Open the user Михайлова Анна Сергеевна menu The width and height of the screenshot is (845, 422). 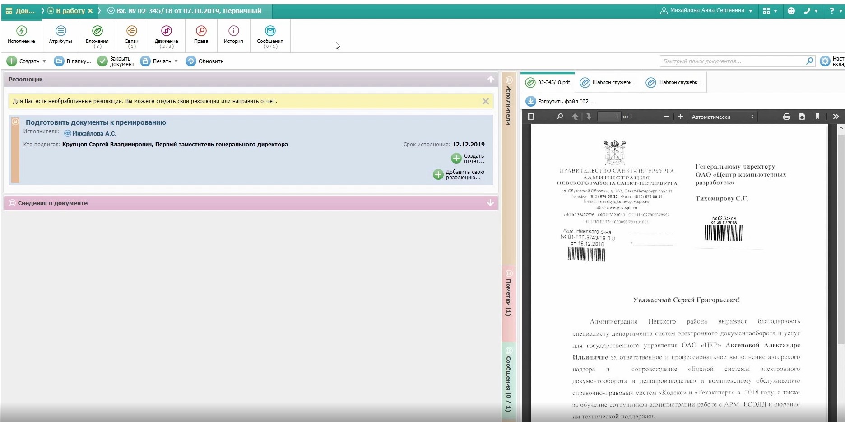coord(706,11)
